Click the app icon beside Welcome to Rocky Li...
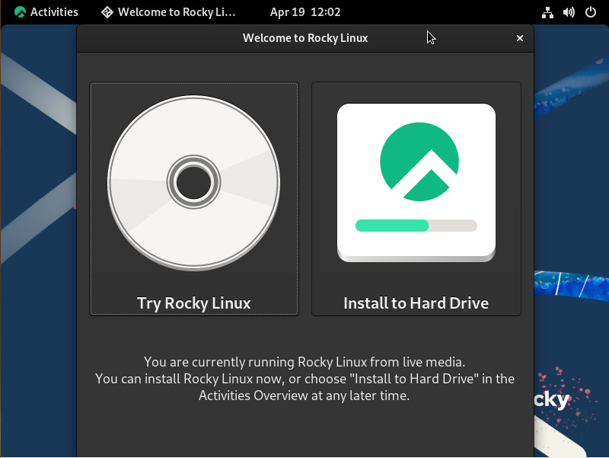The width and height of the screenshot is (609, 458). click(107, 12)
